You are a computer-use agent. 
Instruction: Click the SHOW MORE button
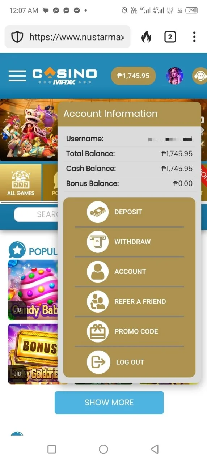(x=109, y=402)
